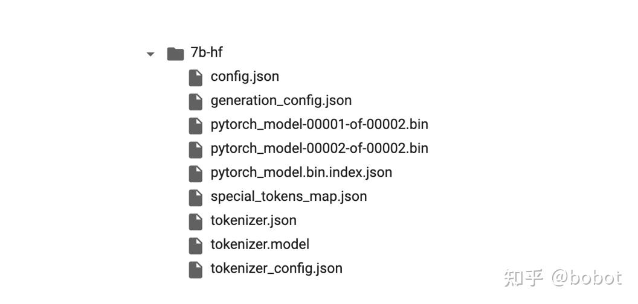This screenshot has height=304, width=638.
Task: Select pytorch_model-00002-of-00002.bin
Action: [320, 148]
